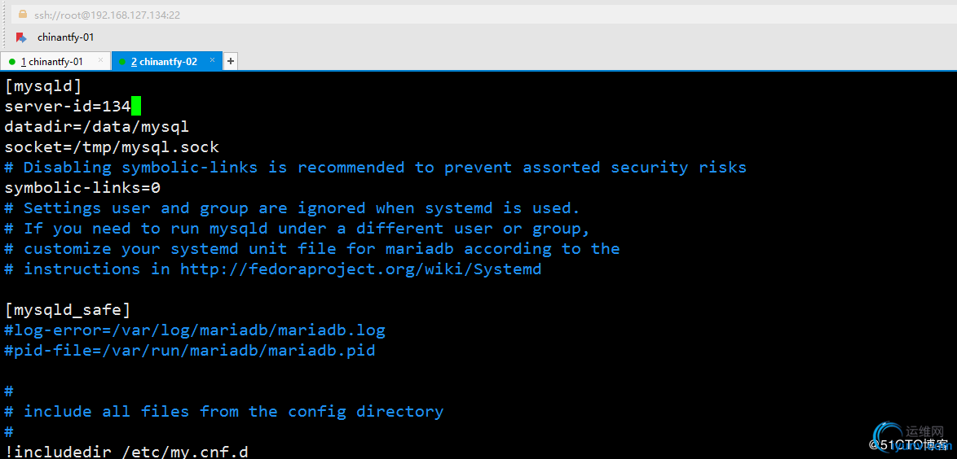The width and height of the screenshot is (957, 459).
Task: Click the symbolic-links=0 line
Action: coord(82,188)
